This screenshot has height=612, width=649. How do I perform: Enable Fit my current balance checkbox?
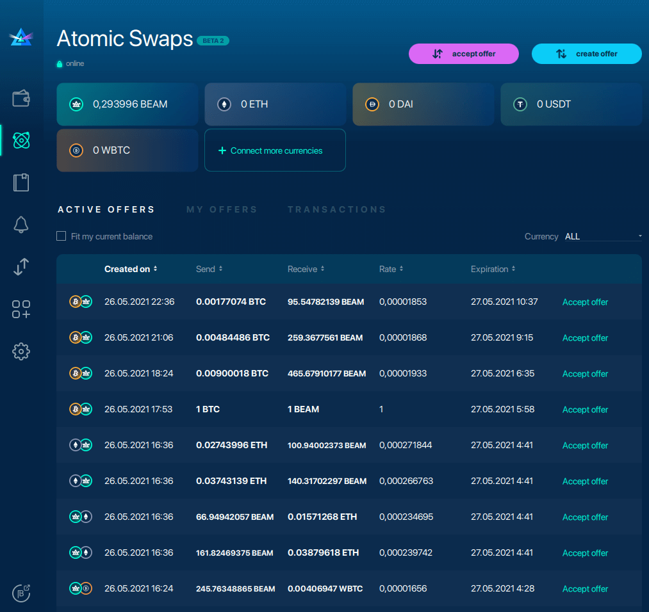[x=62, y=236]
